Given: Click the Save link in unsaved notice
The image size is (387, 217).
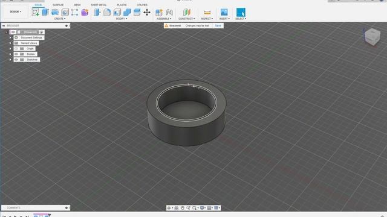Looking at the screenshot, I should (x=218, y=25).
